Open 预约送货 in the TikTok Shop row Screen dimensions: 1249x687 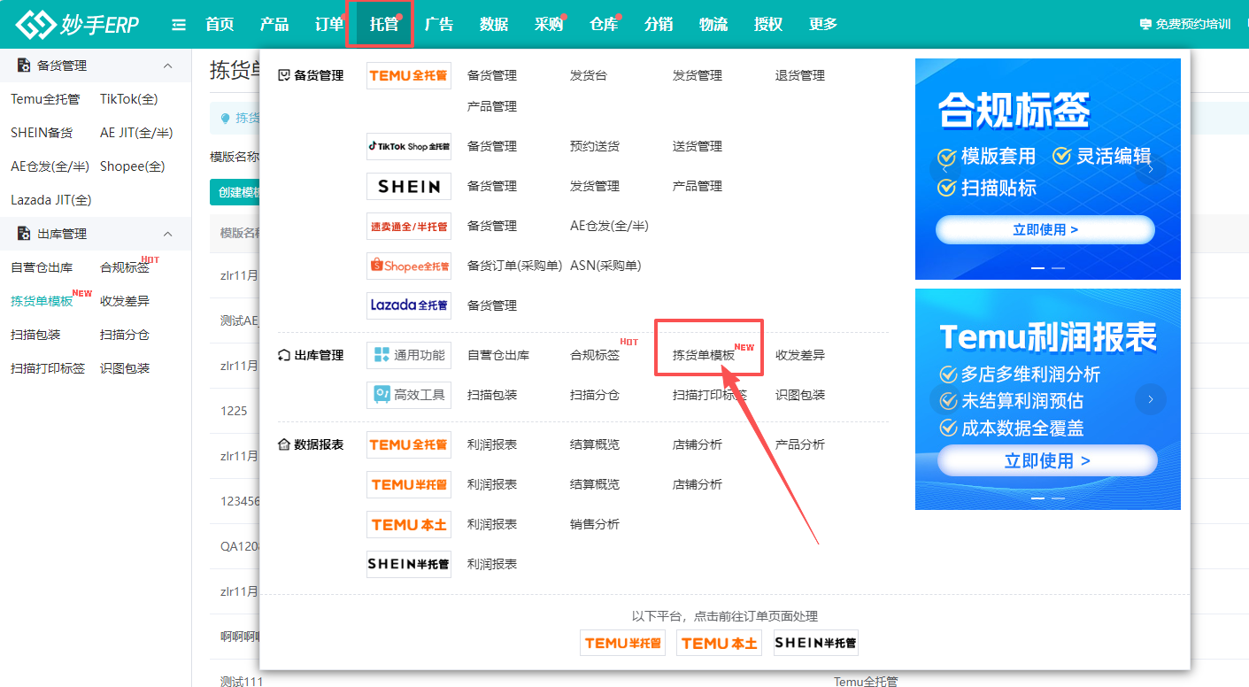[595, 146]
